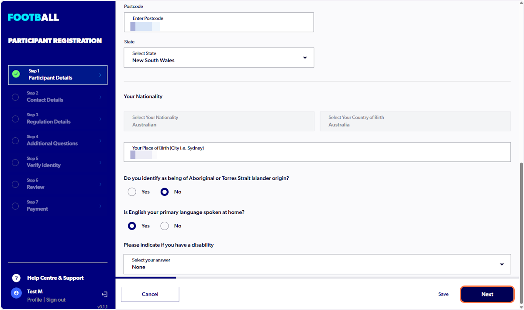Click the green checkmark on Step 1

click(16, 74)
